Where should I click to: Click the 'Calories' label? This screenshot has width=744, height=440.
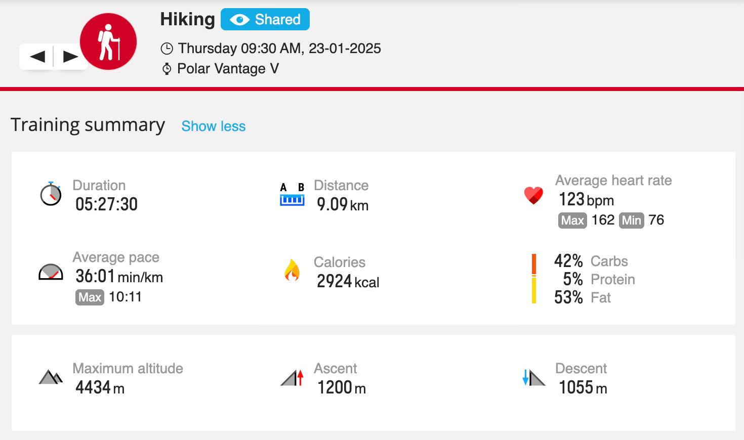tap(339, 262)
